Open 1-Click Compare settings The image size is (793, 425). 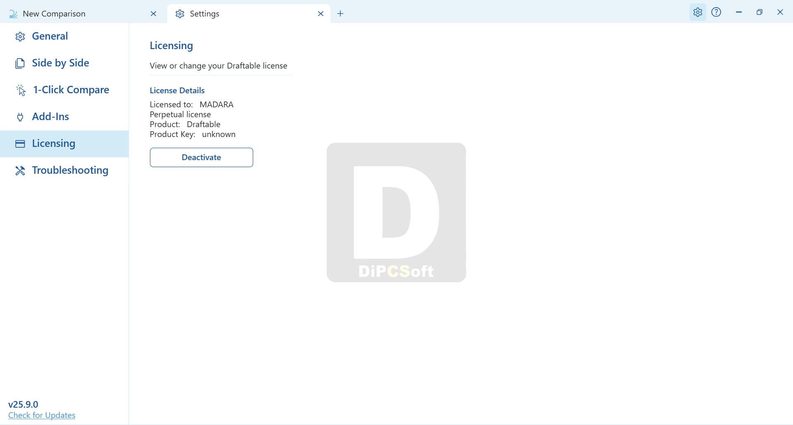pos(64,90)
